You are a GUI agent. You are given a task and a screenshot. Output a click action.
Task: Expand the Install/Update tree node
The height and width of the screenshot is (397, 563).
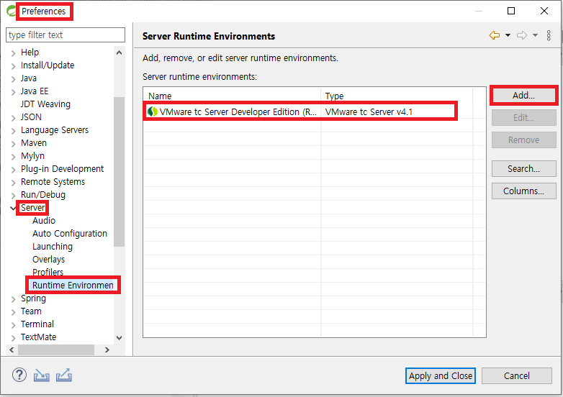point(13,66)
